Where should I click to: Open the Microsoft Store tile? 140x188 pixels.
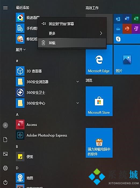point(99,101)
